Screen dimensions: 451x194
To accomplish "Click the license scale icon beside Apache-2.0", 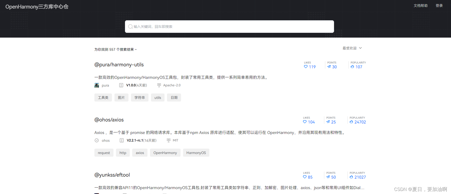I will coord(159,85).
